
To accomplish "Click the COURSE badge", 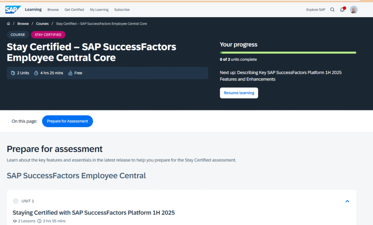I will [17, 35].
